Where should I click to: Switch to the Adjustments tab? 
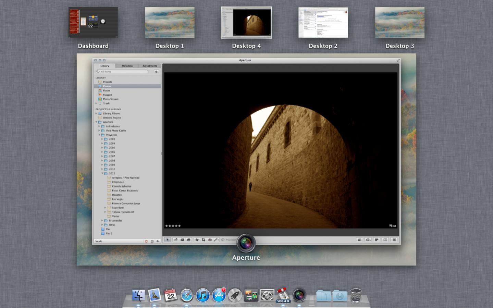[x=150, y=66]
